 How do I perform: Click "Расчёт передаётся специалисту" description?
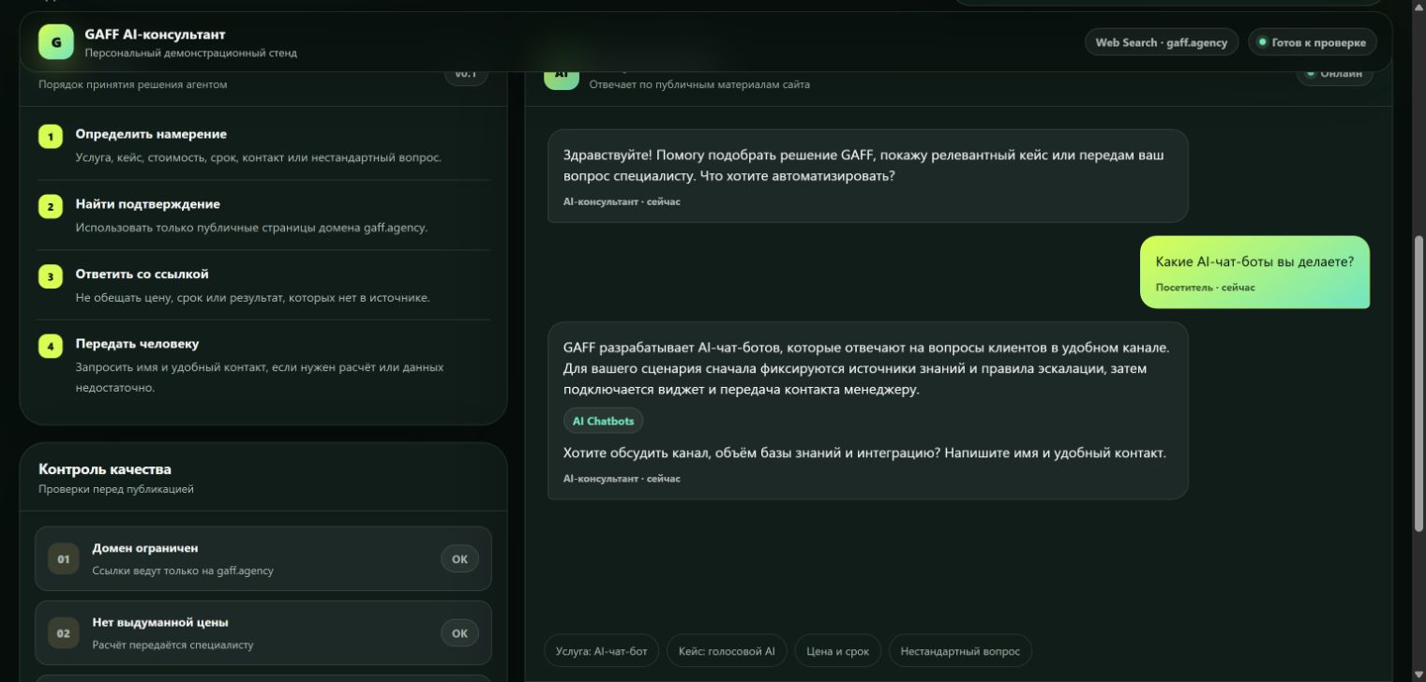173,645
